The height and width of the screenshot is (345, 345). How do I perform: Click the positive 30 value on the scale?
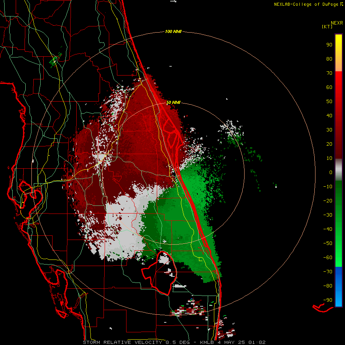point(329,130)
